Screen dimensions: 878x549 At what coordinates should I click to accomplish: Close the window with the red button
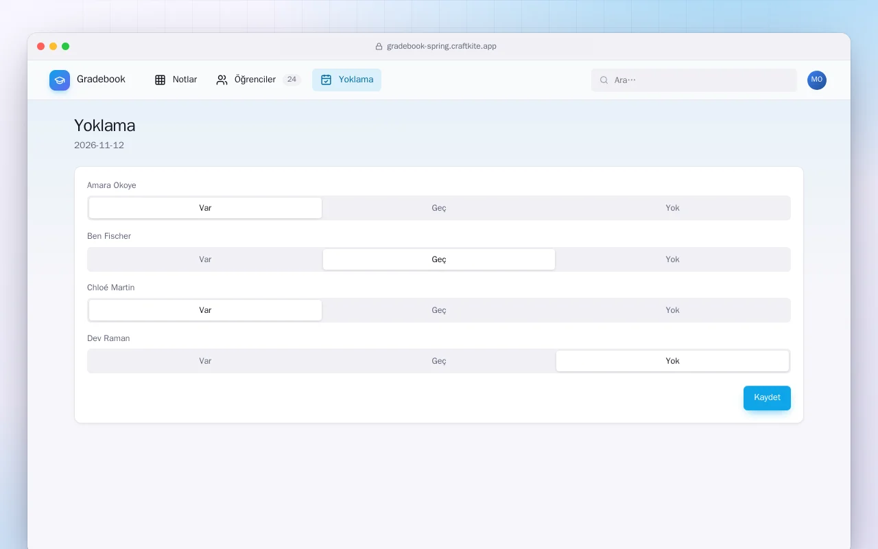click(x=41, y=47)
